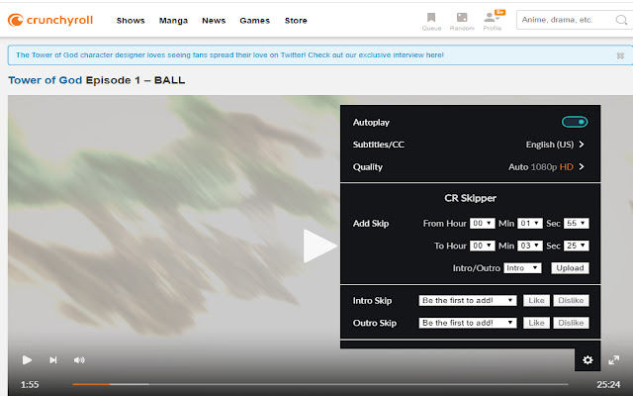
Task: Click the Crunchyroll logo
Action: [x=50, y=20]
